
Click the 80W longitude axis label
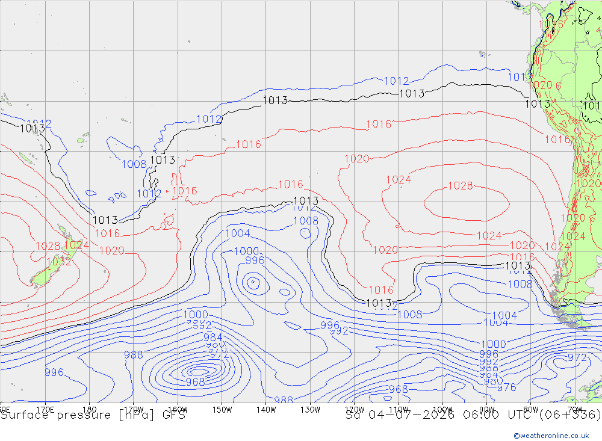531,409
